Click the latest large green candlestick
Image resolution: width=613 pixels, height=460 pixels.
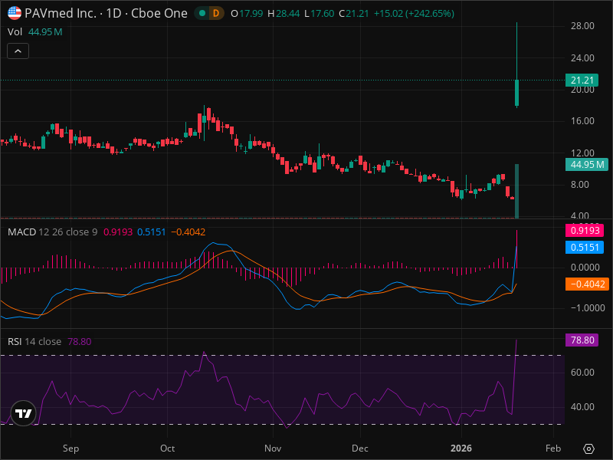[x=516, y=93]
